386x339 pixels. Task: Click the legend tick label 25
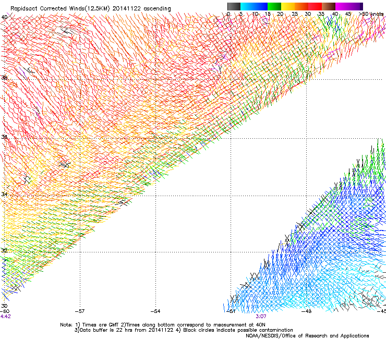click(295, 14)
